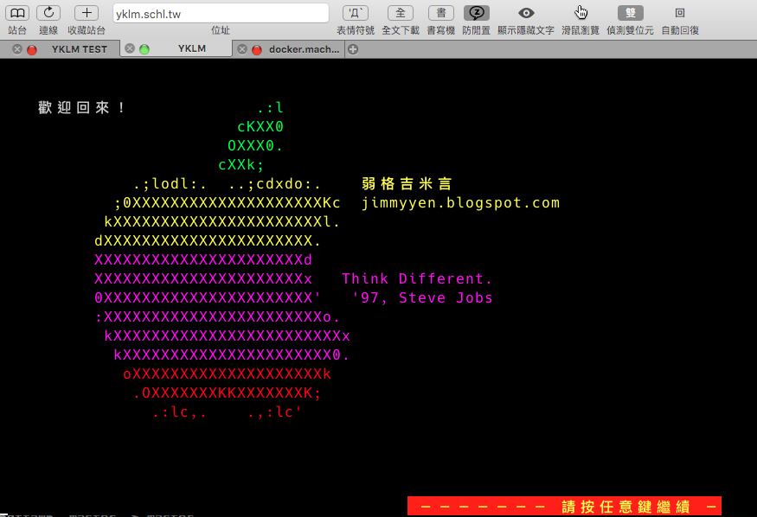757x517 pixels.
Task: Toggle show hidden text (顯示隱藏文字) eye
Action: (526, 13)
